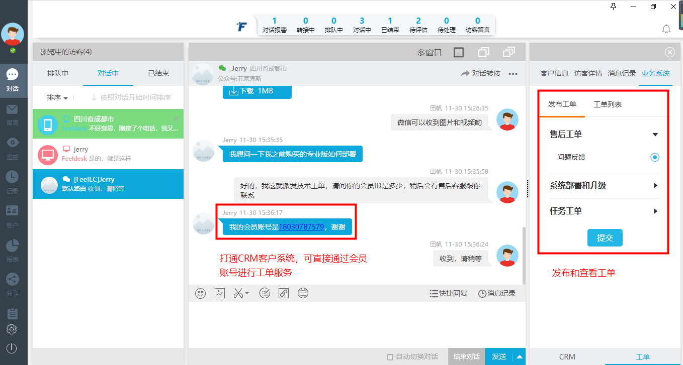
Task: Select the triple-window layout icon
Action: point(508,51)
